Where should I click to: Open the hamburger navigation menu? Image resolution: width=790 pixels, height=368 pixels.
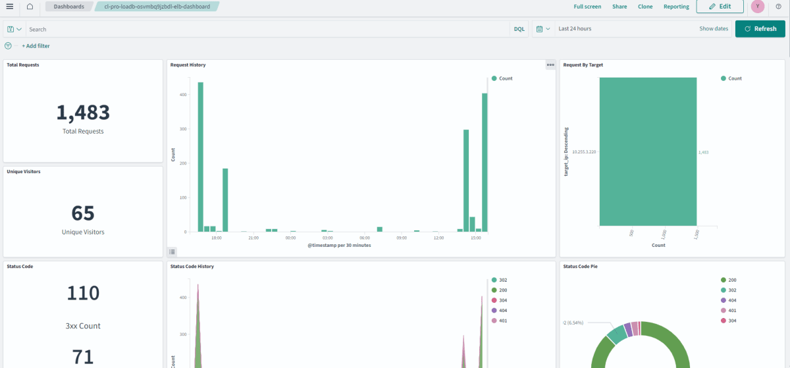pyautogui.click(x=9, y=7)
